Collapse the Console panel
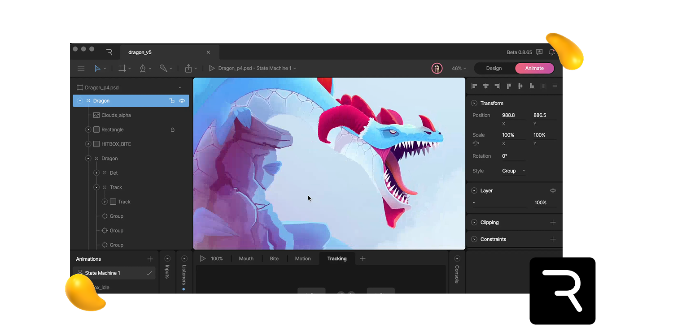The width and height of the screenshot is (673, 336). point(457,258)
